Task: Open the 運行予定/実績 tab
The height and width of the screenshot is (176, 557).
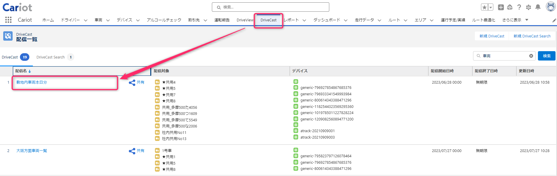Action: point(453,20)
